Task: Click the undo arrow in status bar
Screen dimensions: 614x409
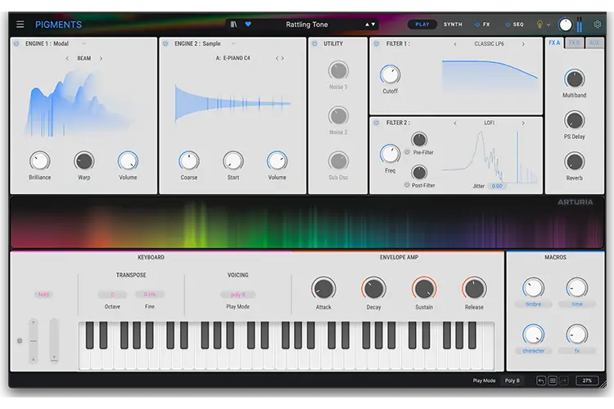Action: 541,380
